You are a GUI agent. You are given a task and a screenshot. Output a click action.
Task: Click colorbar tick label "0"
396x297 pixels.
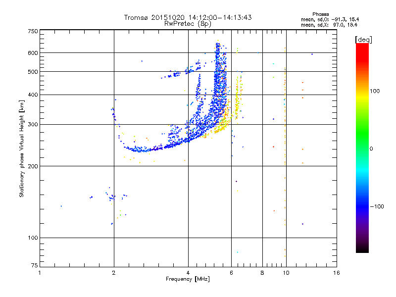(371, 149)
